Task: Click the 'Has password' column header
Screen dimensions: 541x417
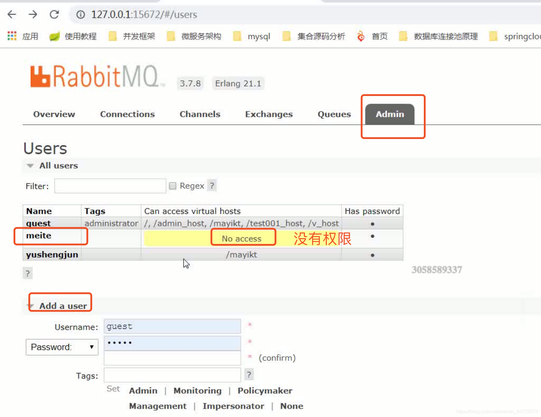Action: click(x=372, y=211)
